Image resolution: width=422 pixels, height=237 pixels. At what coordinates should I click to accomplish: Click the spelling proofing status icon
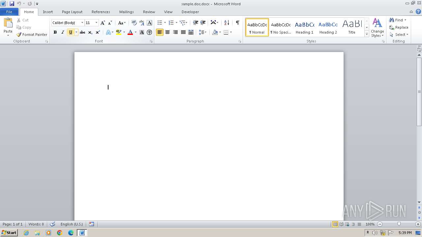coord(52,224)
